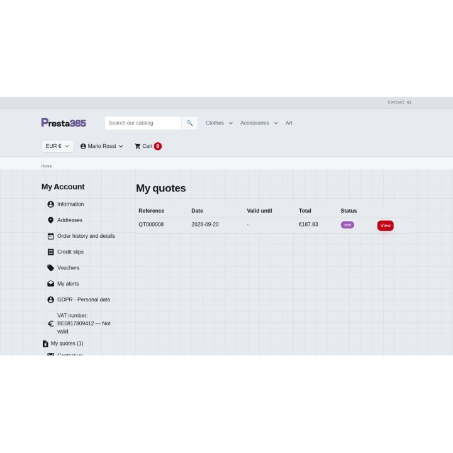Image resolution: width=453 pixels, height=453 pixels.
Task: Click the Information user icon
Action: [x=50, y=204]
